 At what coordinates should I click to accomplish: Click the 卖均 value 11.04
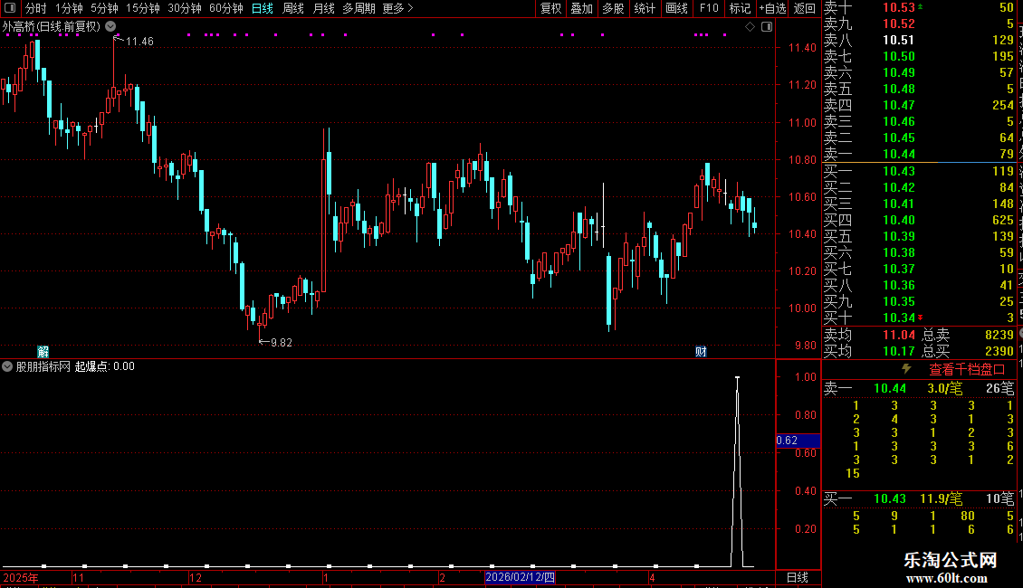point(898,335)
